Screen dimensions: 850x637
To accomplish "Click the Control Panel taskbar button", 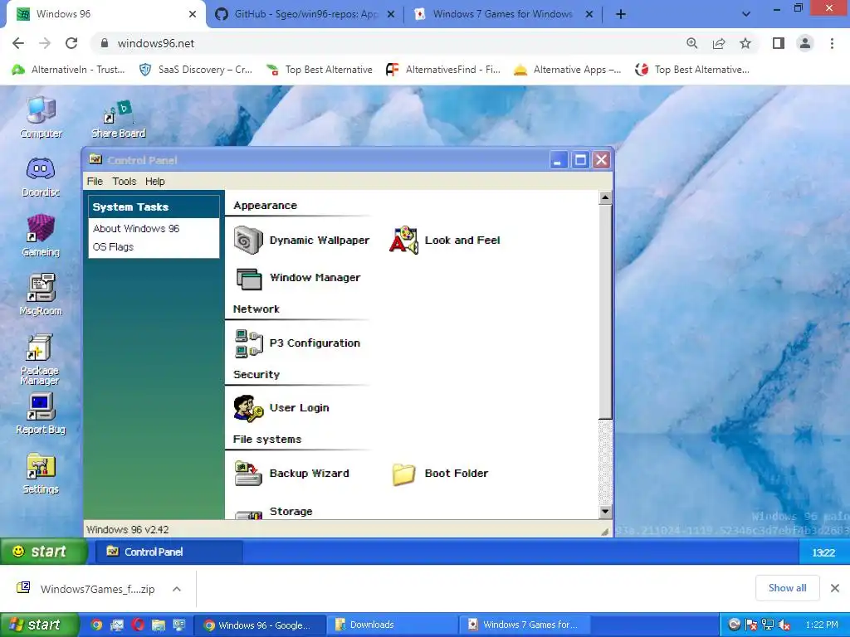I will pos(169,552).
